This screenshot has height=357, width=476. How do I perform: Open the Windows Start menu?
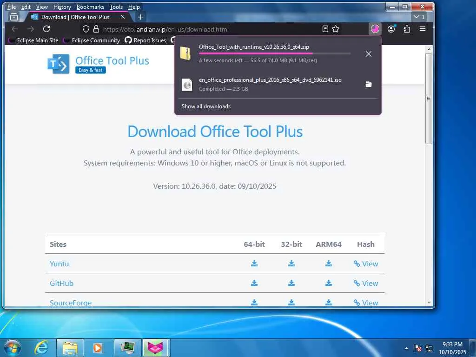pyautogui.click(x=13, y=348)
